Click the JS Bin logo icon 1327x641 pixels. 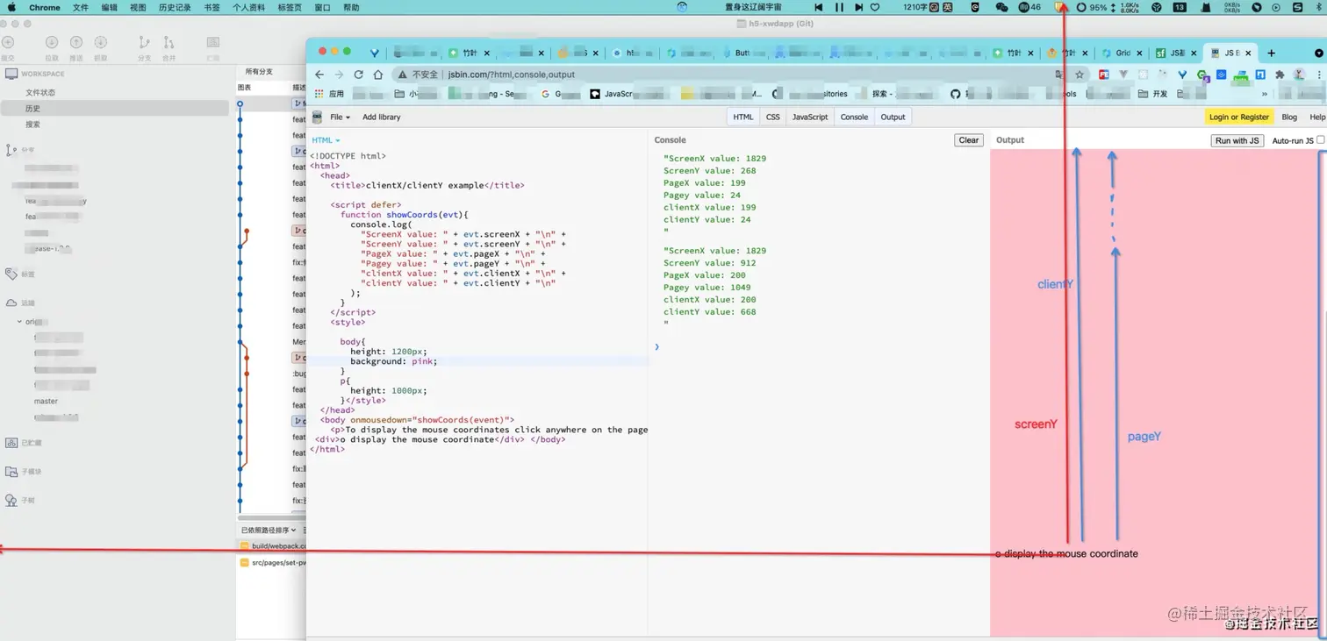click(x=318, y=117)
